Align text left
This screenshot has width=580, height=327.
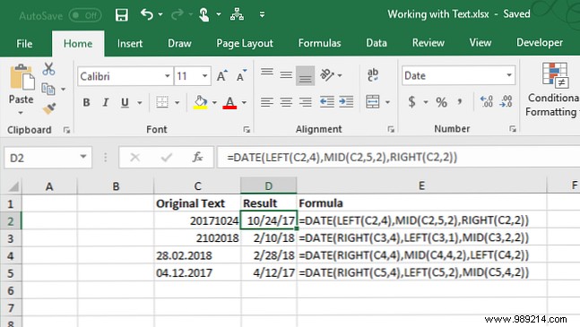pyautogui.click(x=267, y=102)
